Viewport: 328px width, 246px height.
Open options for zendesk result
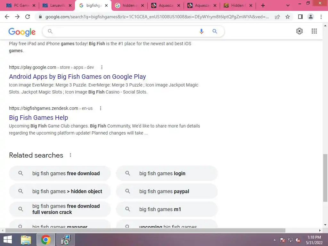coord(101,108)
